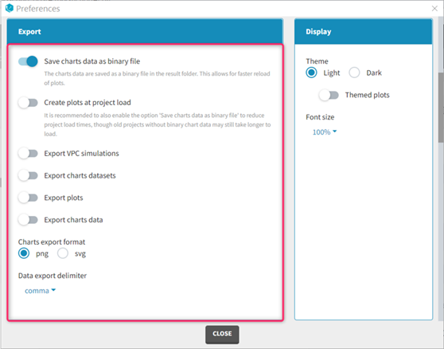
Task: Turn on Export VPC simulations
Action: (x=28, y=153)
